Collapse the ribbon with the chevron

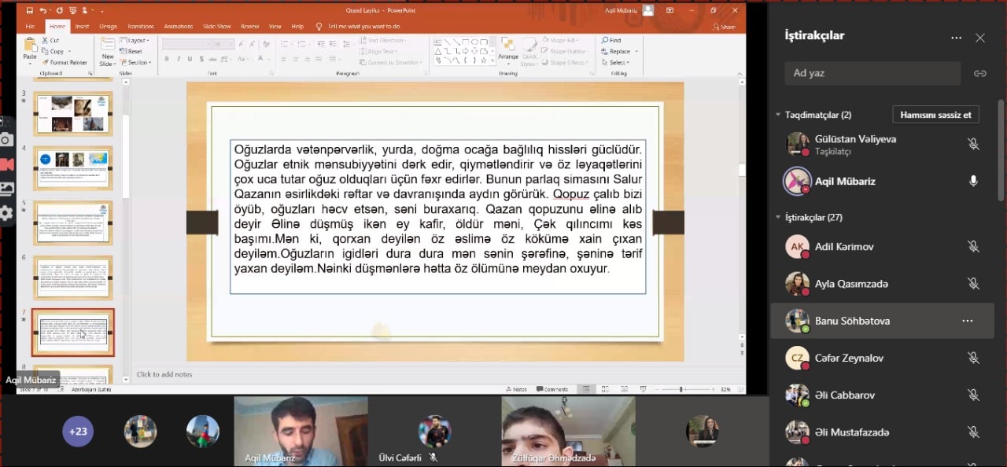pos(739,74)
